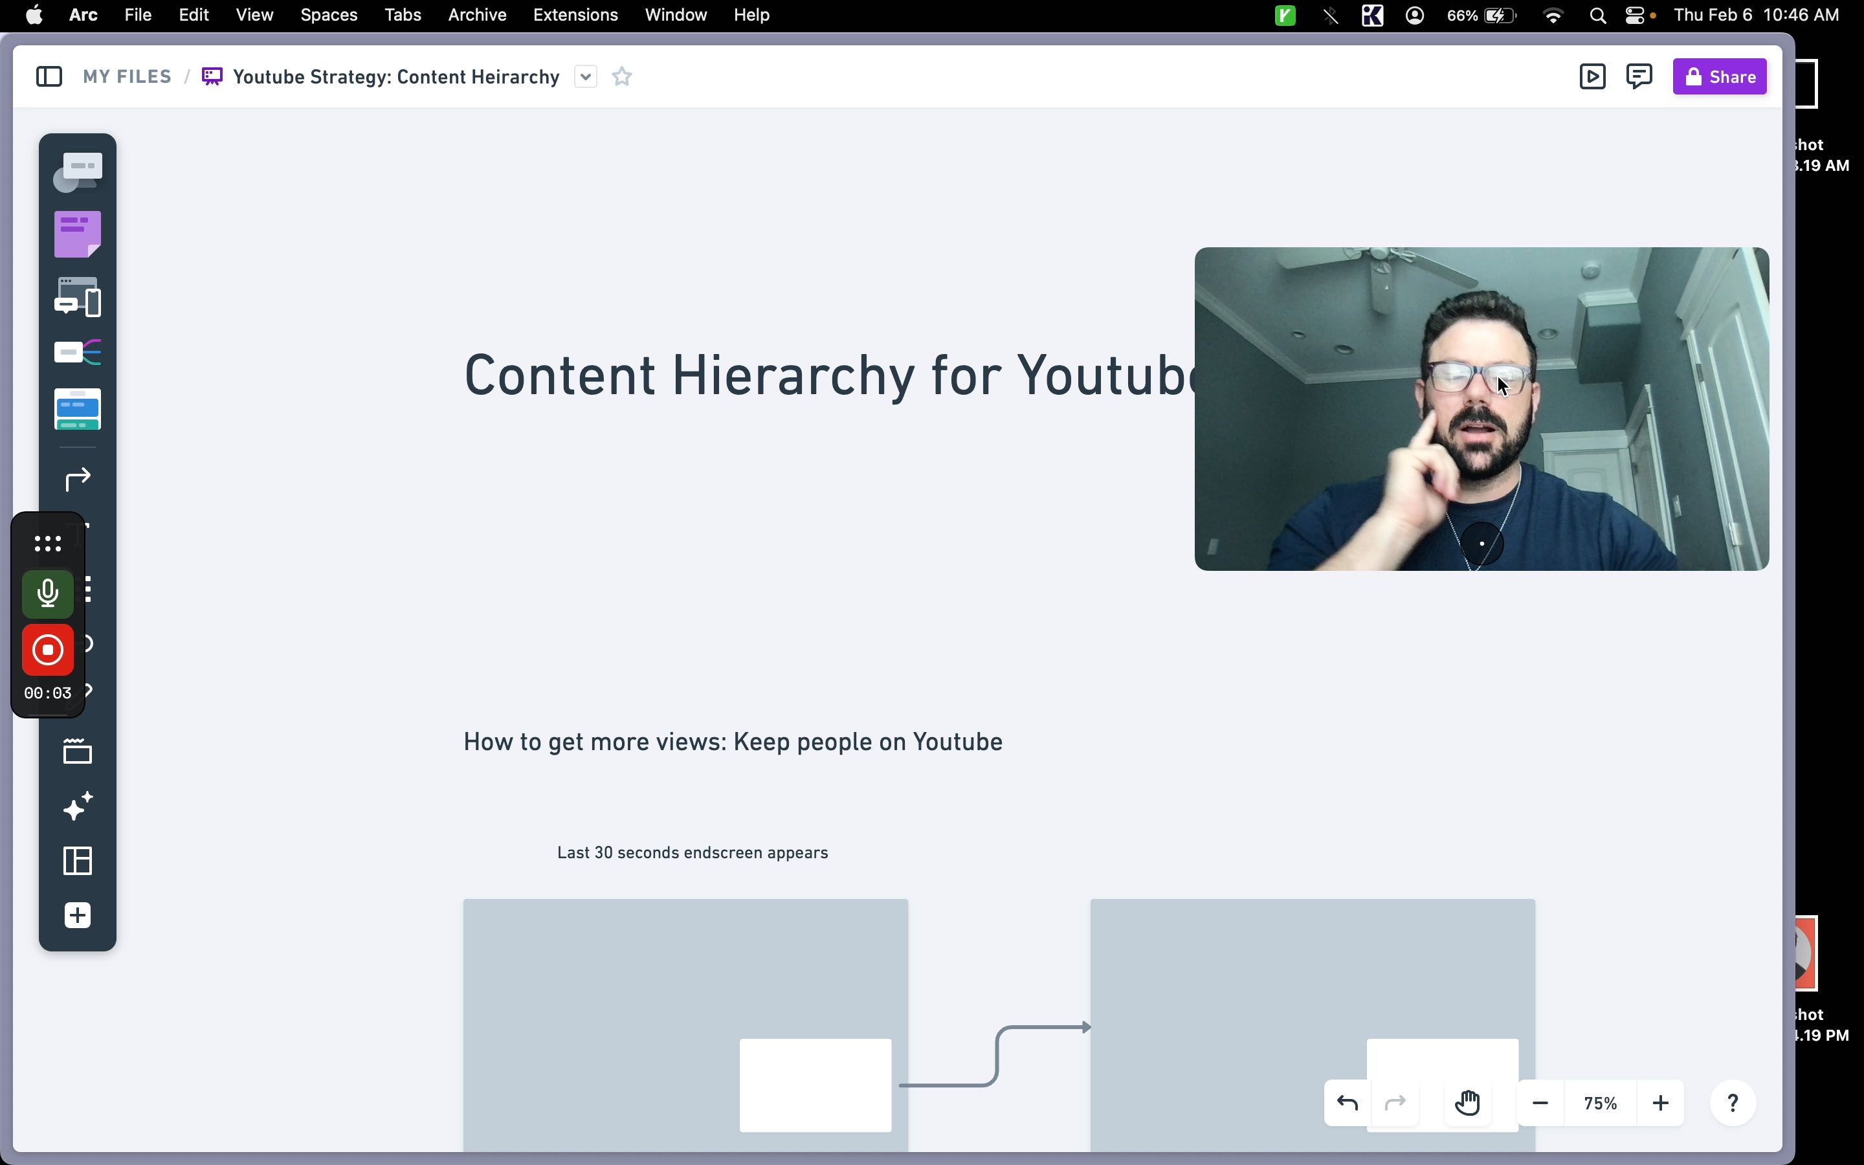Open the table layout tool
The image size is (1864, 1165).
point(78,861)
